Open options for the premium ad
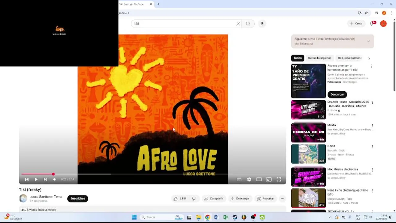The image size is (396, 223). point(372,66)
